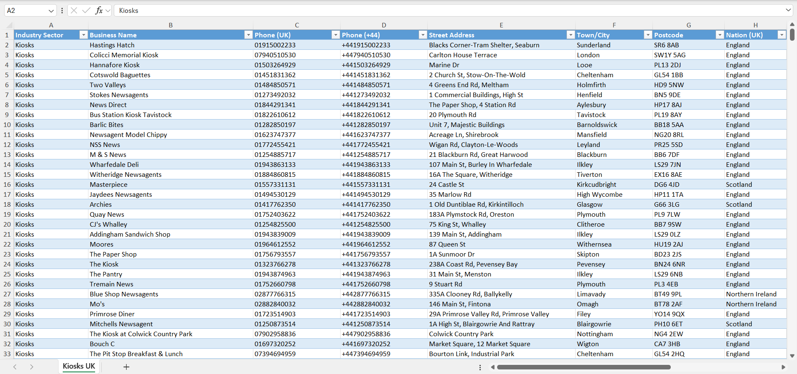Select the Kiosks UK sheet tab
The width and height of the screenshot is (797, 374).
[x=79, y=366]
